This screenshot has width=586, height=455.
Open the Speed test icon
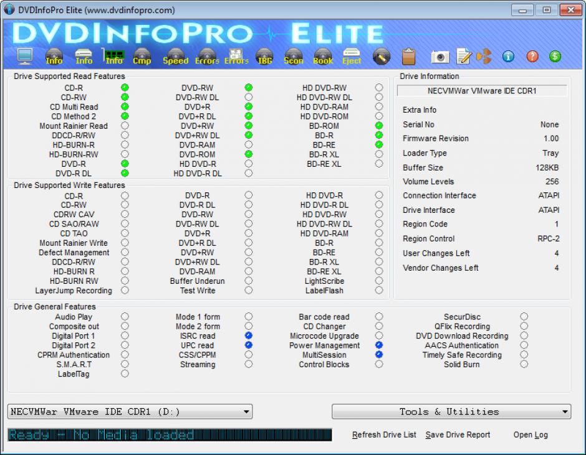(x=176, y=57)
